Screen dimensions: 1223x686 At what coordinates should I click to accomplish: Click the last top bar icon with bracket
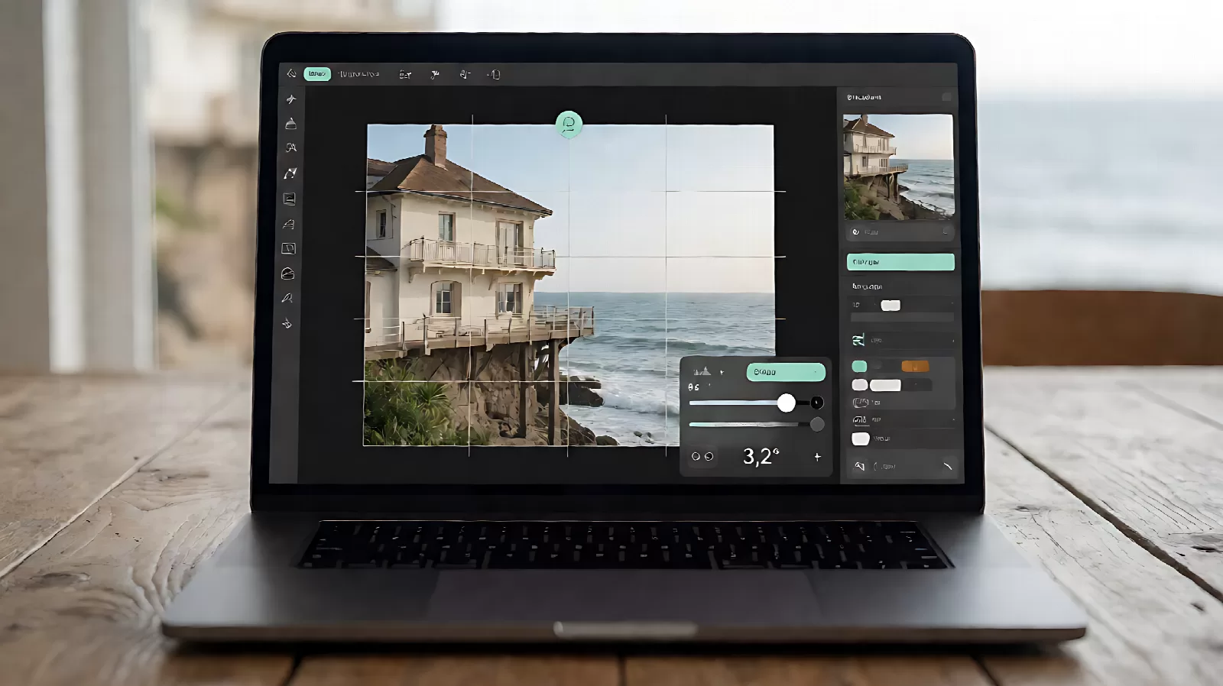tap(494, 74)
